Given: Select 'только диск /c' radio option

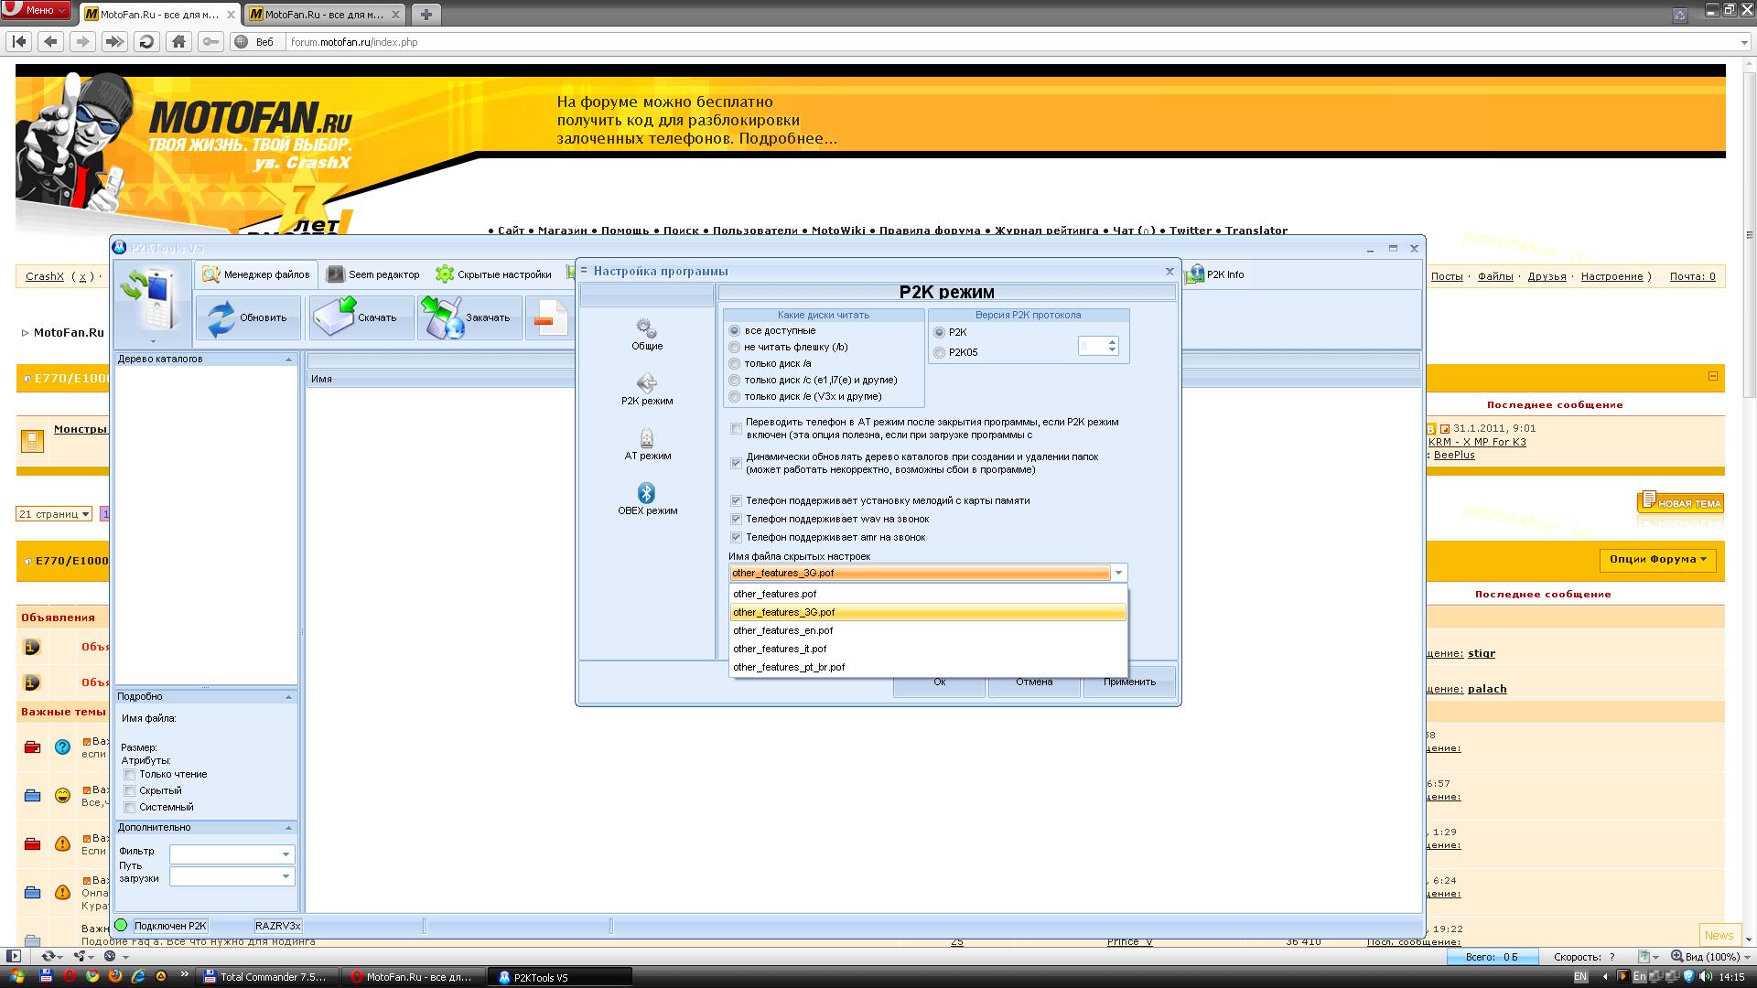Looking at the screenshot, I should coord(735,380).
